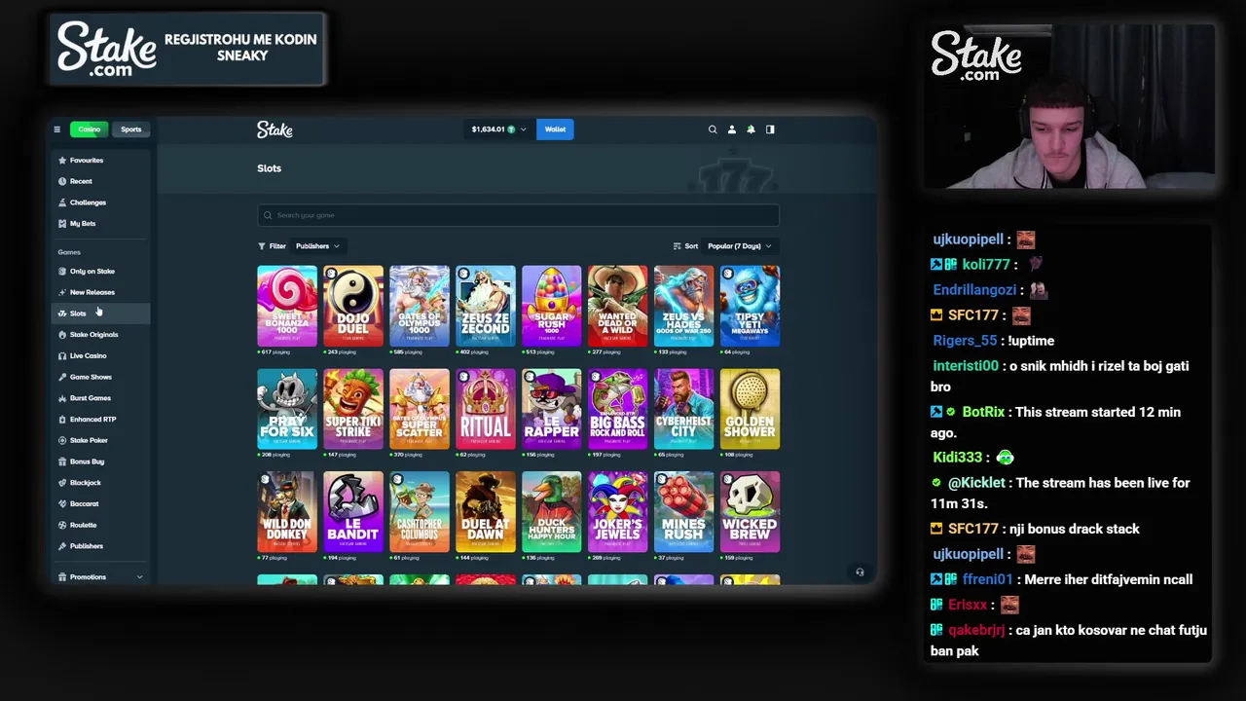This screenshot has height=701, width=1246.
Task: Select Blackjack in the sidebar
Action: (100, 483)
